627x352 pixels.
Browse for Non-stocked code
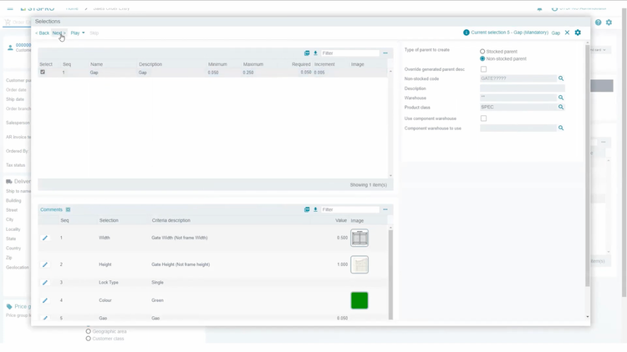pyautogui.click(x=561, y=78)
